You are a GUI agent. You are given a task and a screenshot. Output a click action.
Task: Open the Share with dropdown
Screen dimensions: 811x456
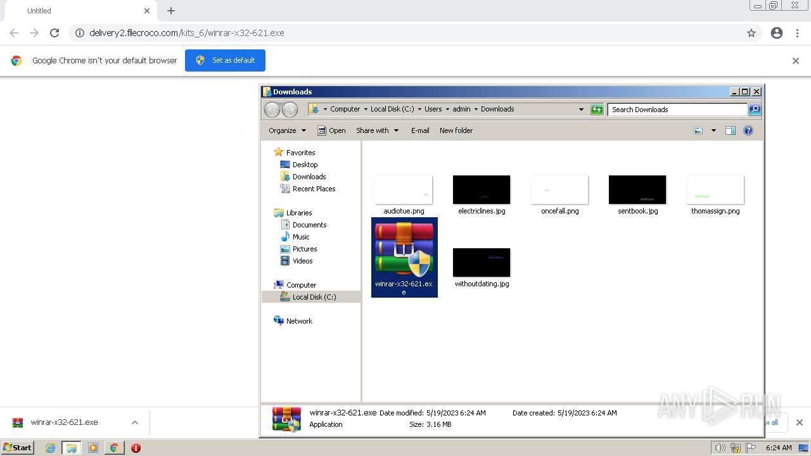pos(378,130)
